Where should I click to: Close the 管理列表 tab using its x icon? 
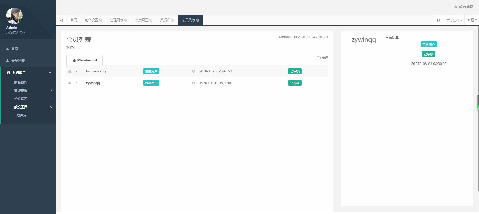point(126,20)
